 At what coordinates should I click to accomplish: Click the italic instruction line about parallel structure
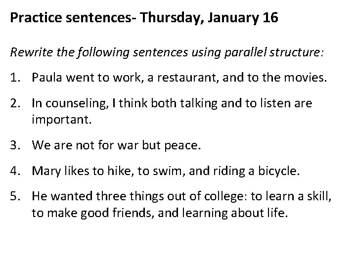167,52
